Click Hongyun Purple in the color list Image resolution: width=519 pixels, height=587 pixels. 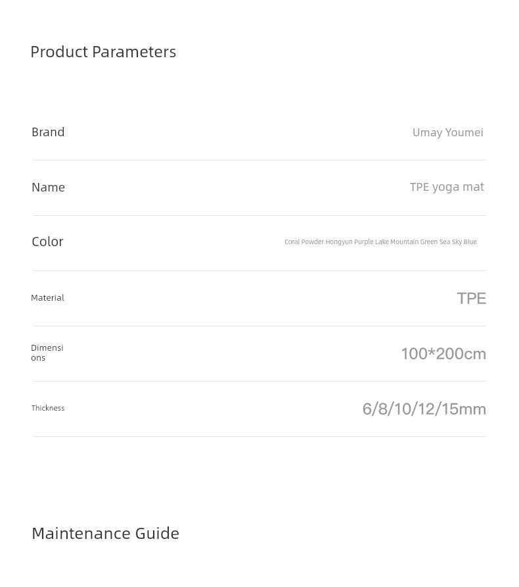350,242
